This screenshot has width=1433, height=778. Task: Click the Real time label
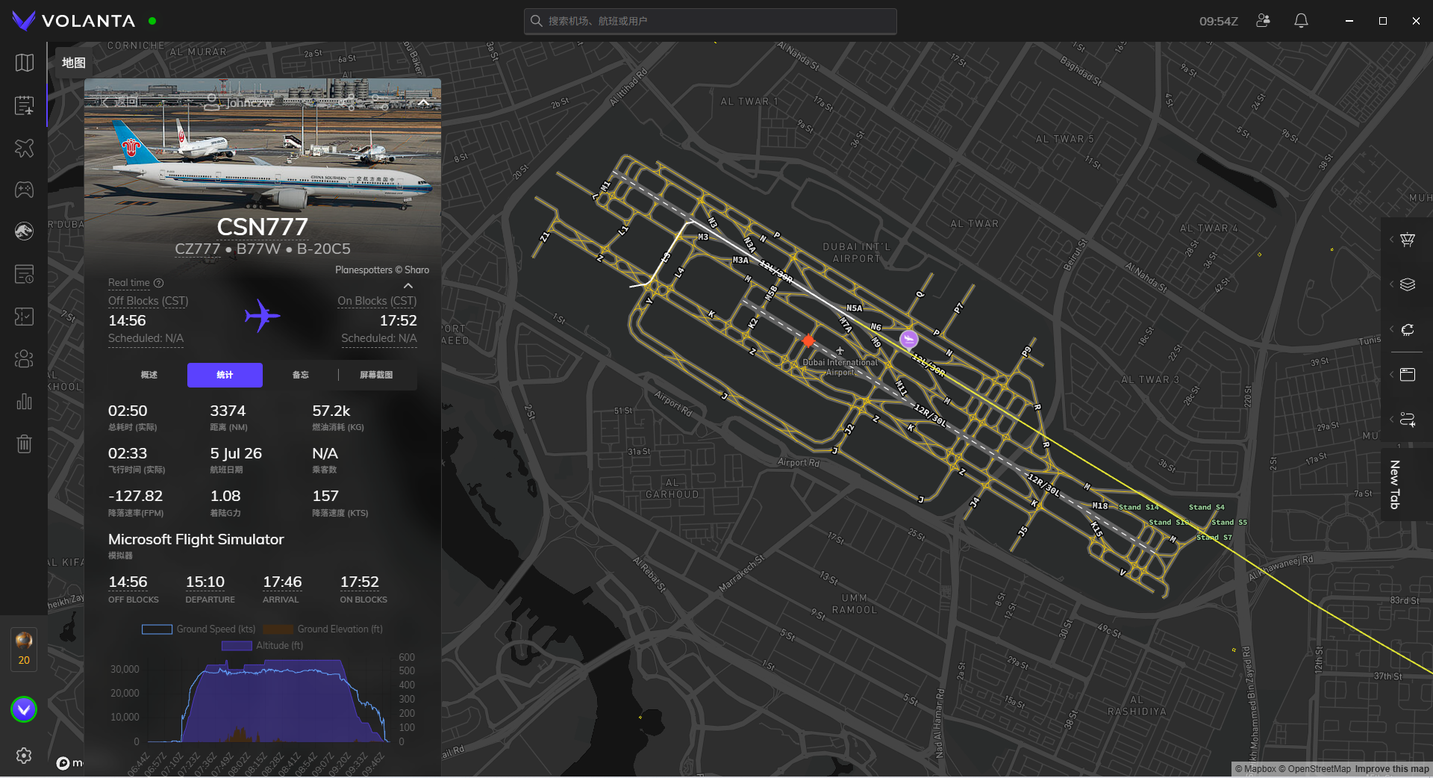pyautogui.click(x=129, y=283)
